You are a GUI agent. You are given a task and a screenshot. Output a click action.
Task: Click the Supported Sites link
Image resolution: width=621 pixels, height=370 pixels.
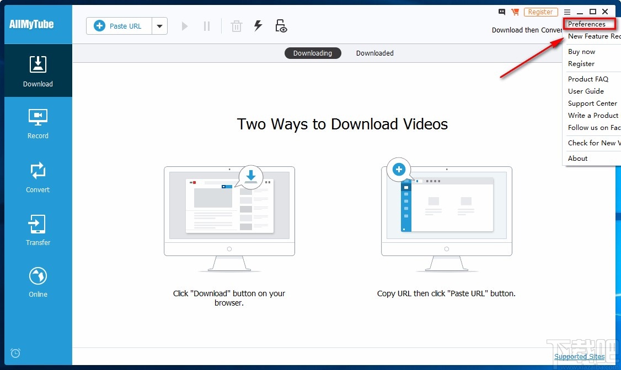coord(580,357)
